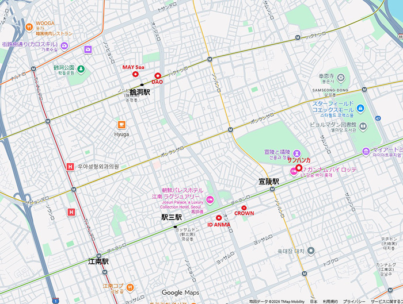Open the 宣陵と靖陵 museum icon

click(297, 153)
